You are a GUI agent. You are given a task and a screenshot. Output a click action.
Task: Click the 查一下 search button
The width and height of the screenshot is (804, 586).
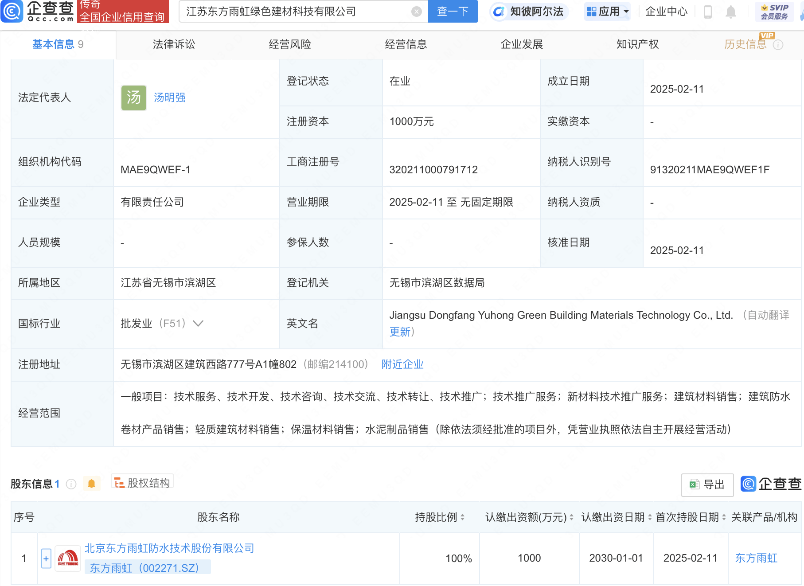tap(453, 12)
